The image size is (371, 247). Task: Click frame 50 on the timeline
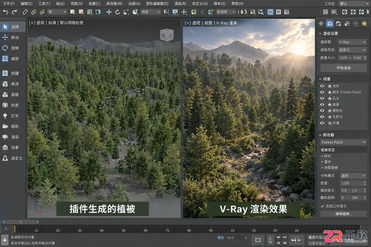pyautogui.click(x=124, y=230)
